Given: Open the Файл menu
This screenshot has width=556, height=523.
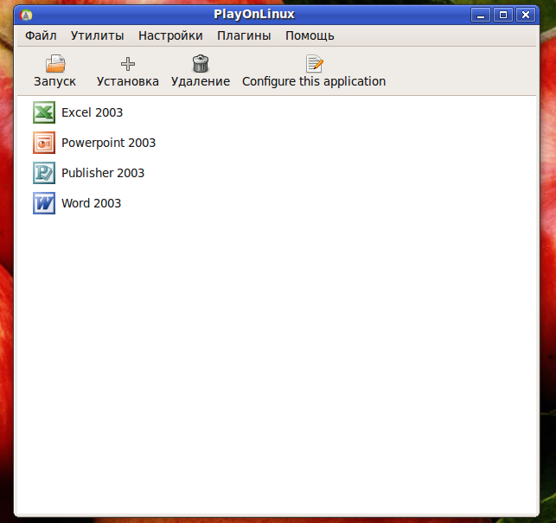Looking at the screenshot, I should click(x=41, y=35).
